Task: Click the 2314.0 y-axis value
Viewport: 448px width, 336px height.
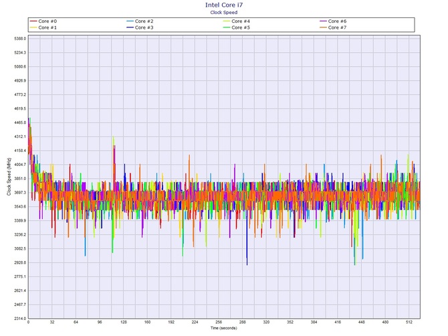Action: (20, 319)
